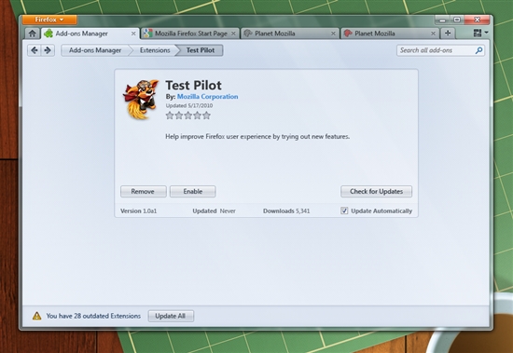
Task: Click the Check for Updates button
Action: pyautogui.click(x=376, y=192)
